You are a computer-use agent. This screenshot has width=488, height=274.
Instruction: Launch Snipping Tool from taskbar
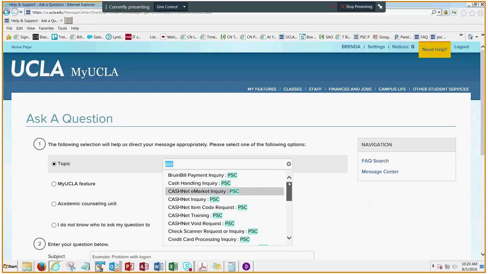click(71, 266)
